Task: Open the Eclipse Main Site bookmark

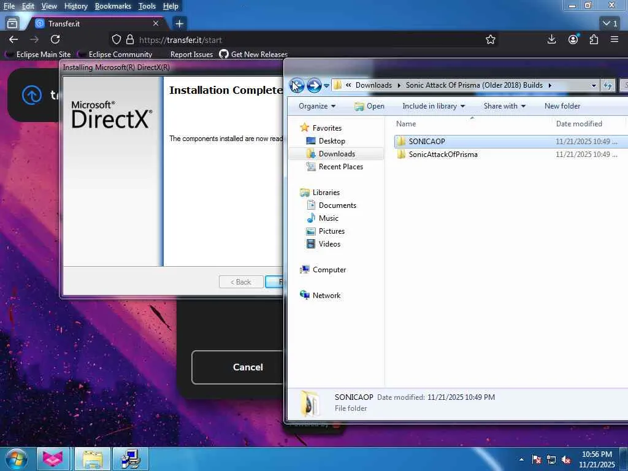Action: pyautogui.click(x=39, y=55)
